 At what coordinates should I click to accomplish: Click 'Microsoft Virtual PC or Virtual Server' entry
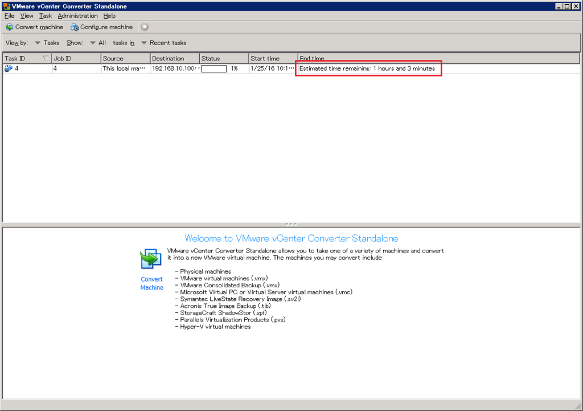264,292
